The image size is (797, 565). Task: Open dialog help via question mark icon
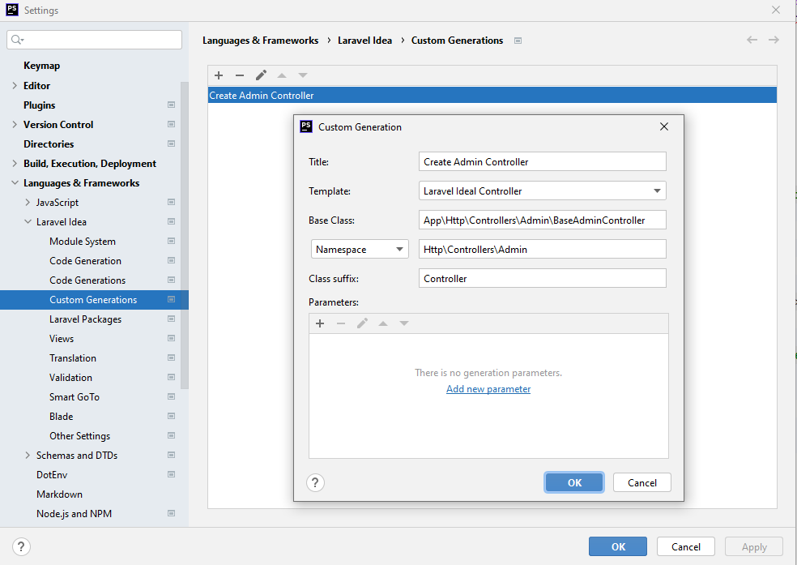click(315, 482)
